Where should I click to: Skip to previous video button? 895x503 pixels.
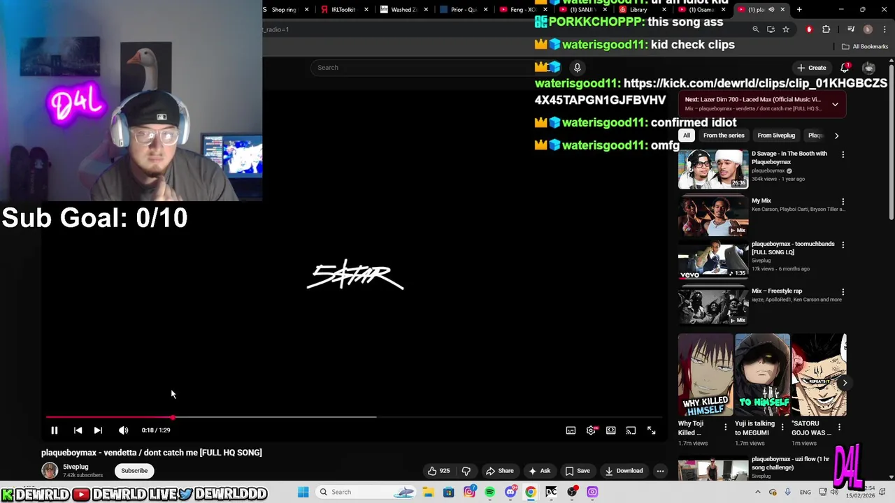[x=78, y=430]
